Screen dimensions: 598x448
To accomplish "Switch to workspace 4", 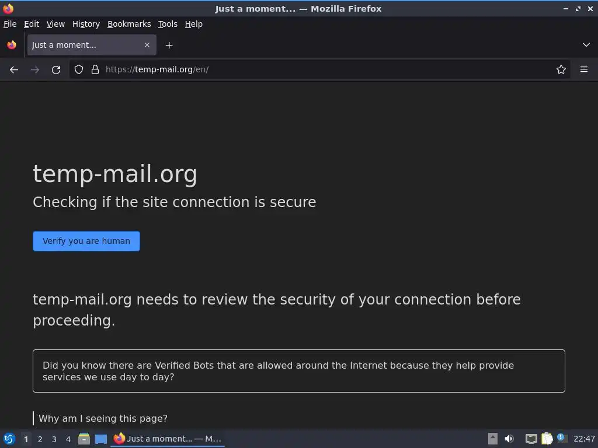I will (x=68, y=439).
